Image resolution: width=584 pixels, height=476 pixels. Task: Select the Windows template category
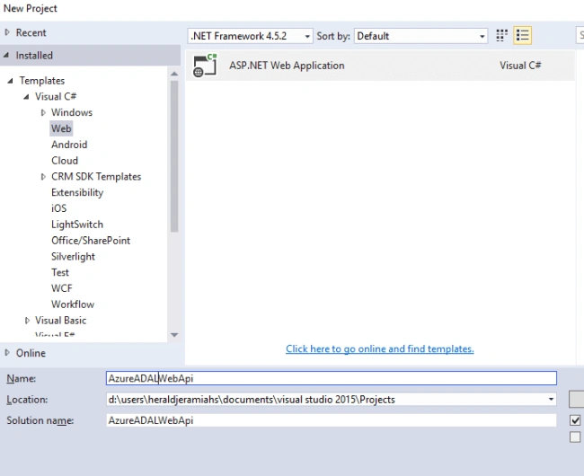tap(72, 112)
